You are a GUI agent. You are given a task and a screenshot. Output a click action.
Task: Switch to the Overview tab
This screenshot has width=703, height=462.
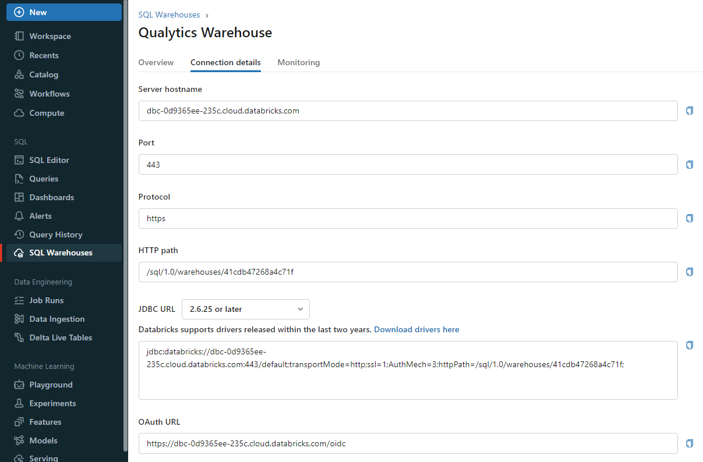(156, 62)
